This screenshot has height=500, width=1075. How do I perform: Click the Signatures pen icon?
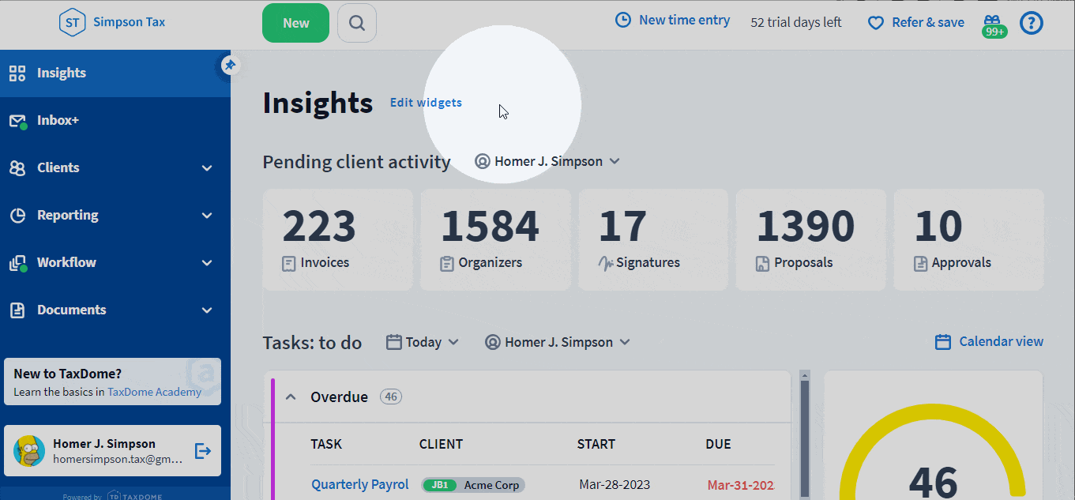tap(605, 263)
